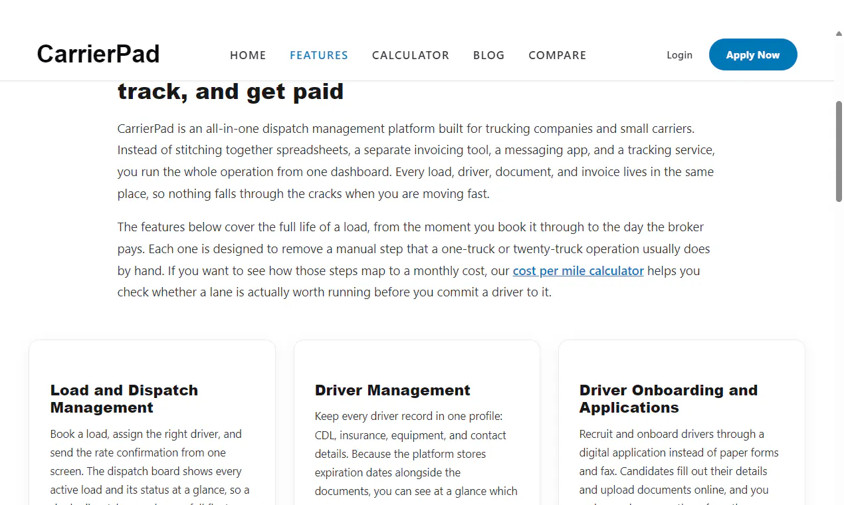Open the HOME nav item
The height and width of the screenshot is (505, 844).
[x=248, y=55]
